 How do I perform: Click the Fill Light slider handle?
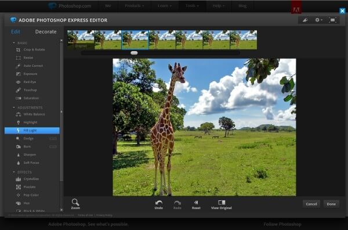tap(134, 53)
